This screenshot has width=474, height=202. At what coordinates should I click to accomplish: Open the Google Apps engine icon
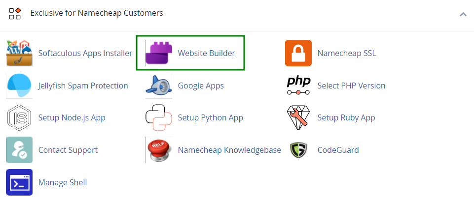(159, 86)
